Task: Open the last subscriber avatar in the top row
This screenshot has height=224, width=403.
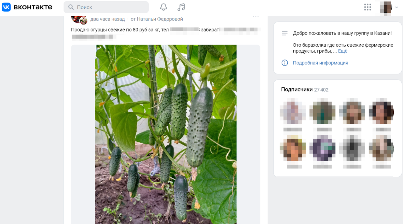Action: tap(381, 111)
